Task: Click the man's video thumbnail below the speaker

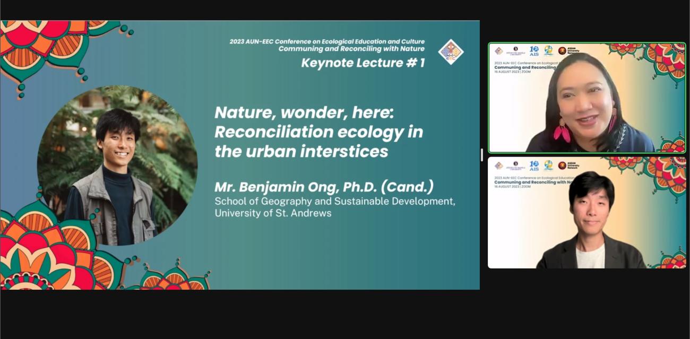Action: [586, 212]
